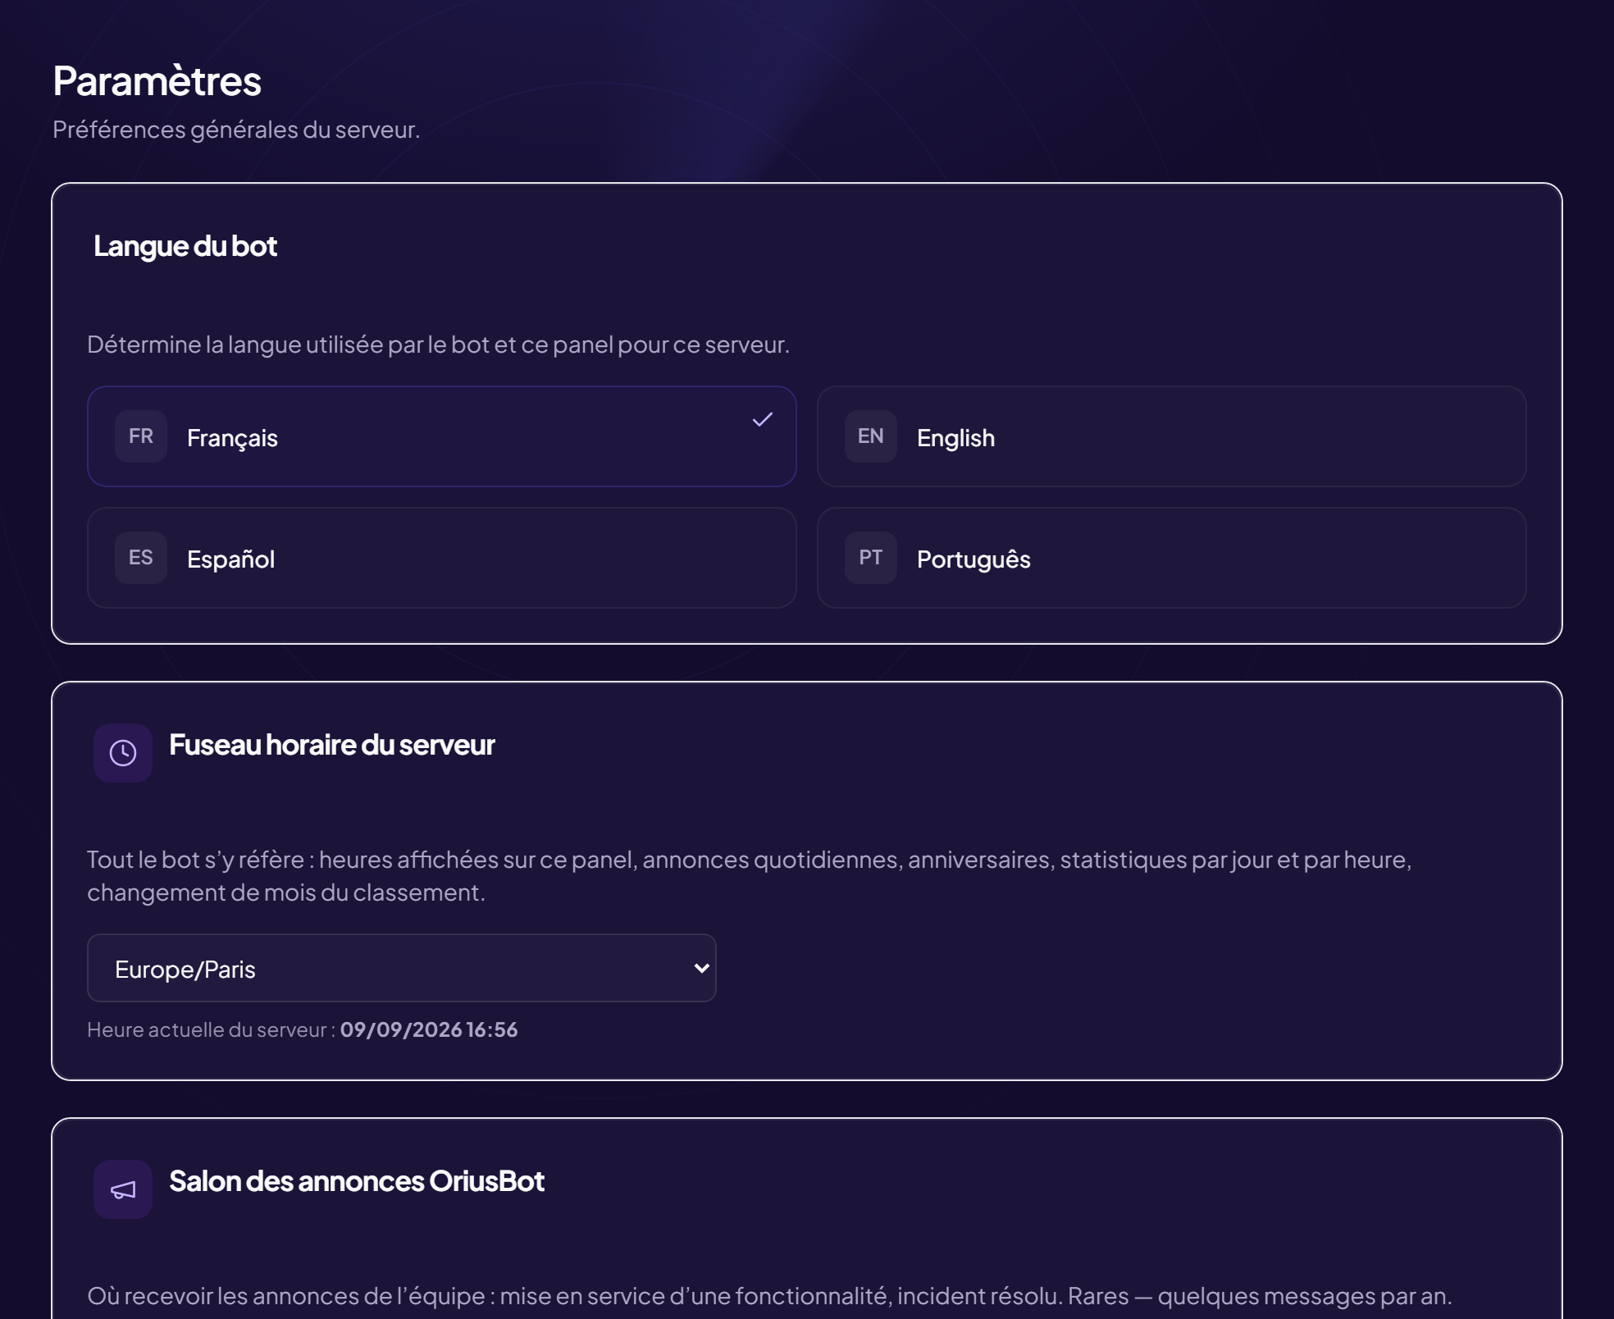The image size is (1614, 1319).
Task: Click 'Préférences générales du serveur.' subtitle
Action: (236, 130)
